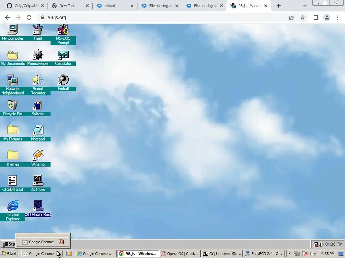Click the 98.js Start button
Image resolution: width=345 pixels, height=258 pixels.
point(9,244)
